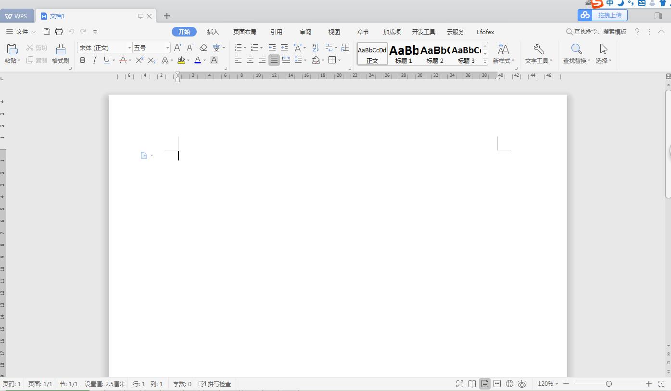This screenshot has width=671, height=391.
Task: Switch to full screen reading view icon
Action: (x=459, y=384)
